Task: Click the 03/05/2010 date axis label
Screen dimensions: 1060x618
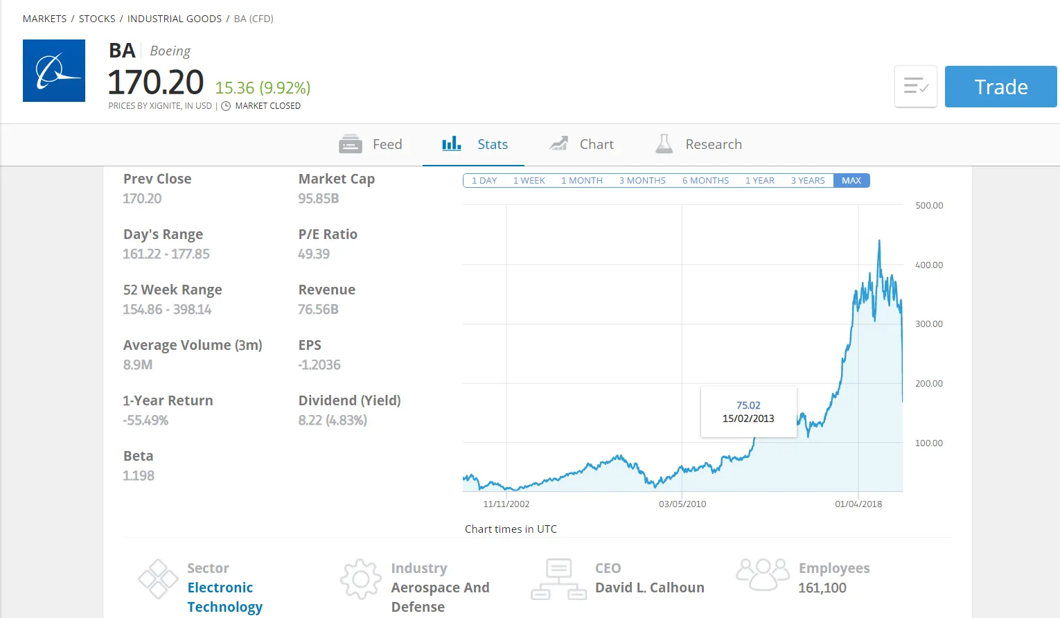Action: (x=682, y=504)
